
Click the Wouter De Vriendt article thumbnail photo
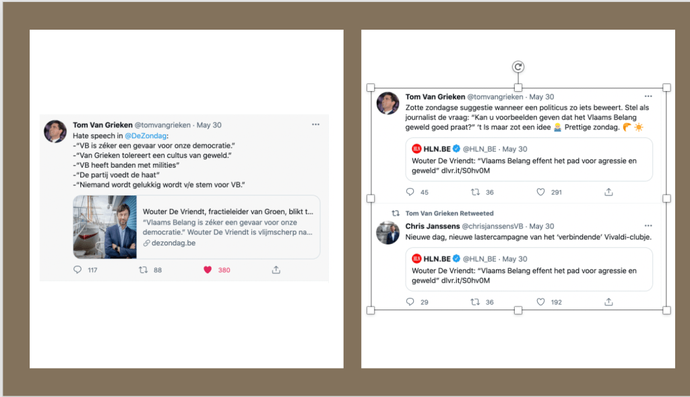pyautogui.click(x=104, y=226)
